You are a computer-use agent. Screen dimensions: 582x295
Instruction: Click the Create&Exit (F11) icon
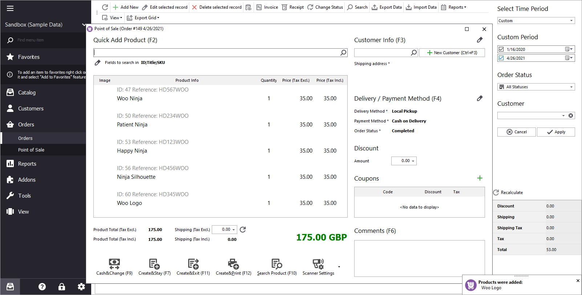point(193,264)
